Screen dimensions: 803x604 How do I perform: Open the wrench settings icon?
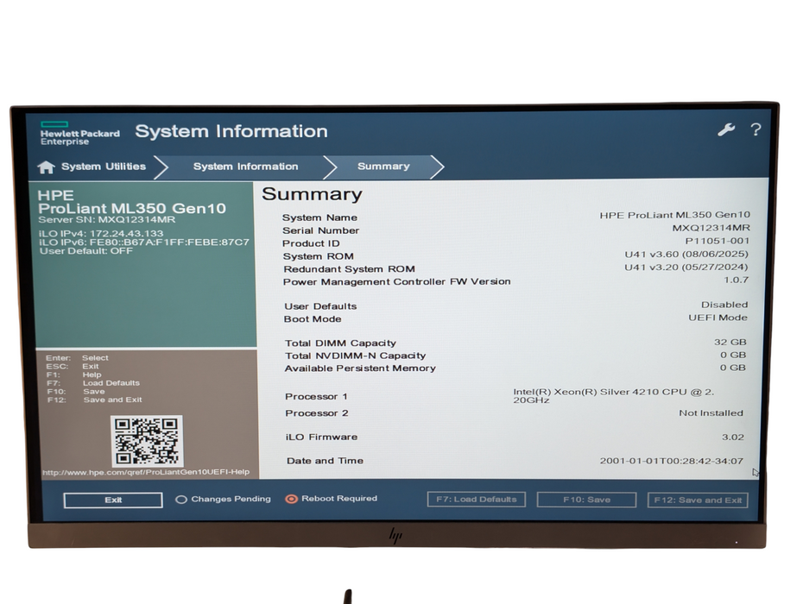tap(725, 130)
